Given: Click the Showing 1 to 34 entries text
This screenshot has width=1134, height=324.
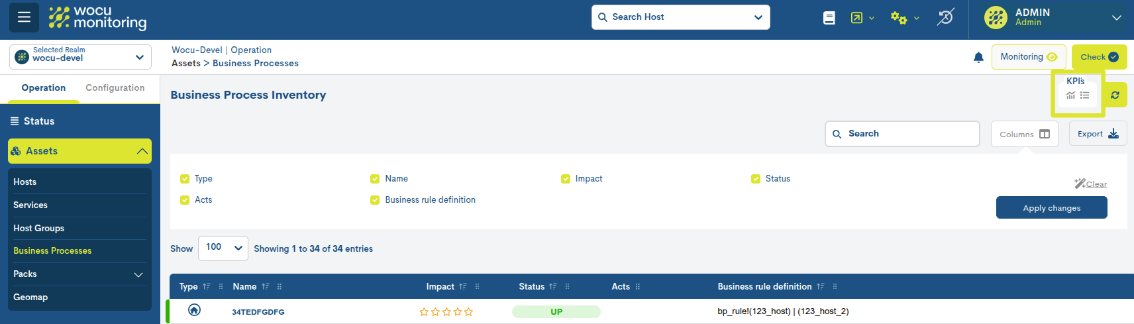Looking at the screenshot, I should (x=313, y=249).
